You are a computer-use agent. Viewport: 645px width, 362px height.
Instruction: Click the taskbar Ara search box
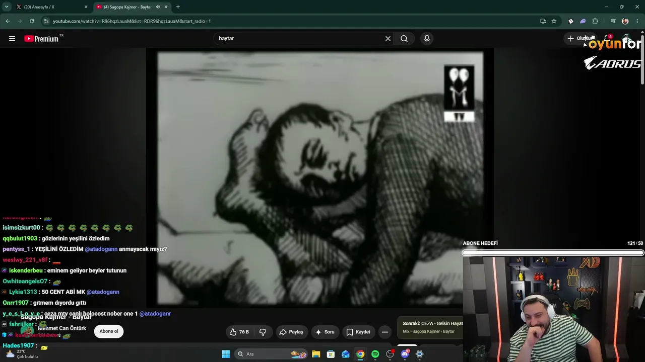pos(272,354)
